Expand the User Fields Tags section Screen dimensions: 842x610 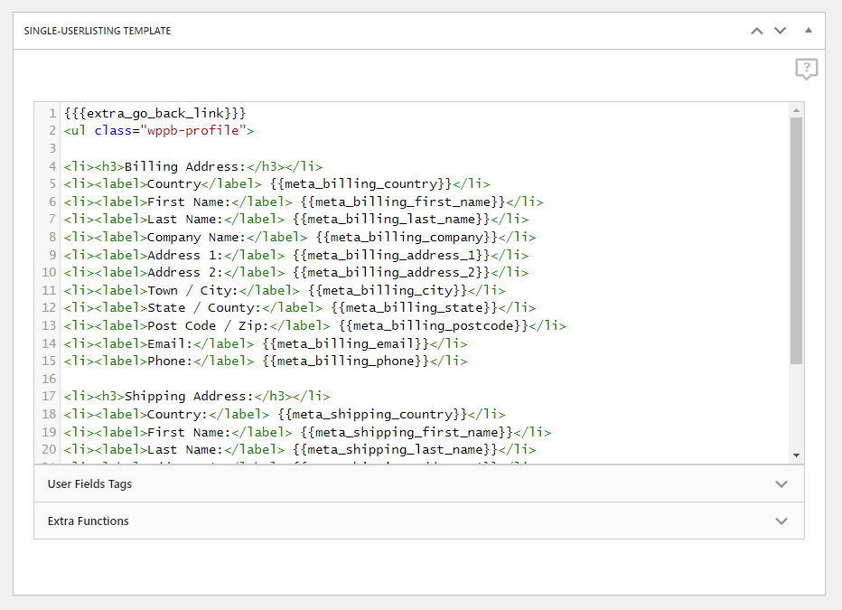pyautogui.click(x=419, y=483)
